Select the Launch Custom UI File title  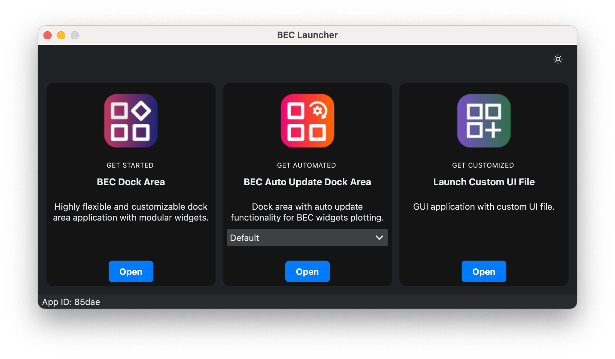click(x=484, y=182)
